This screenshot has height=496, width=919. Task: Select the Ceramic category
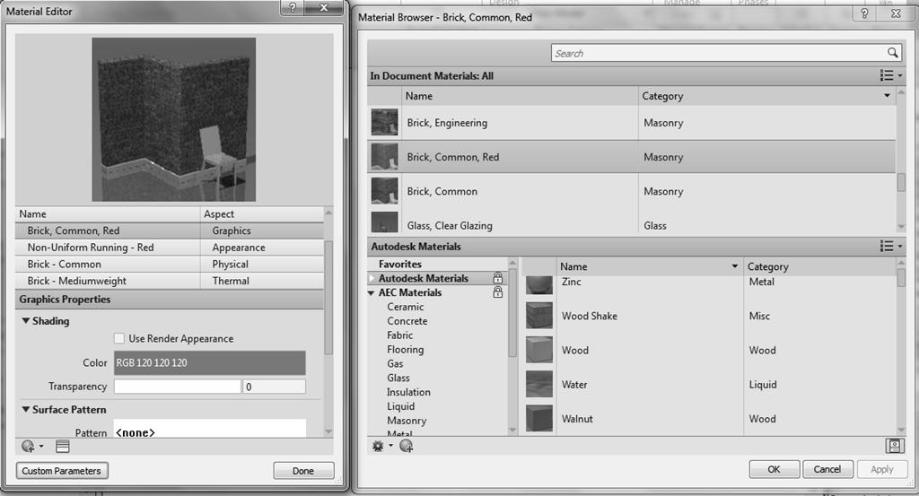click(x=405, y=307)
